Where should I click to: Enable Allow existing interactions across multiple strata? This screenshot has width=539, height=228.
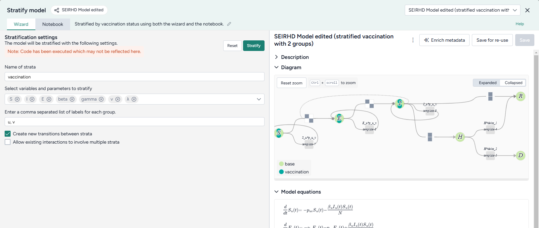[8, 142]
